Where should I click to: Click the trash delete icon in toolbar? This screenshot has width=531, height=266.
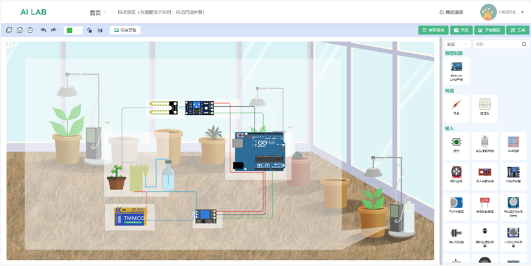[30, 30]
